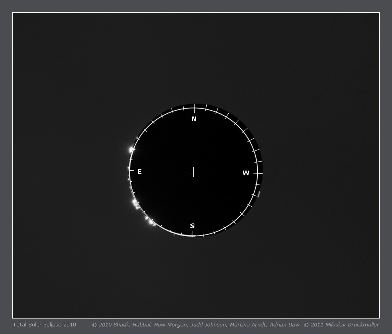Image resolution: width=392 pixels, height=334 pixels.
Task: Click the center crosshair marker
Action: [x=193, y=172]
